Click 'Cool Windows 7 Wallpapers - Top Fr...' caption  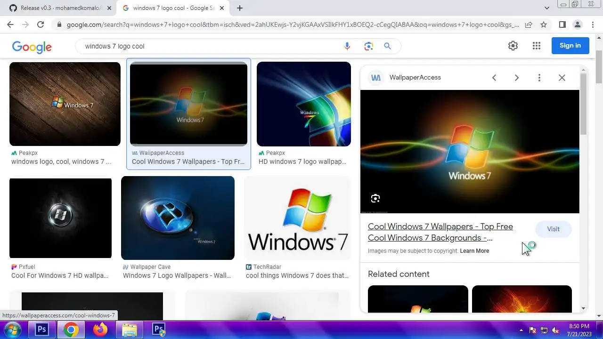click(x=188, y=161)
